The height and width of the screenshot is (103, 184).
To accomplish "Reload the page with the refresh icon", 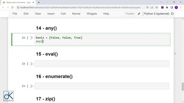I will click(12, 7).
